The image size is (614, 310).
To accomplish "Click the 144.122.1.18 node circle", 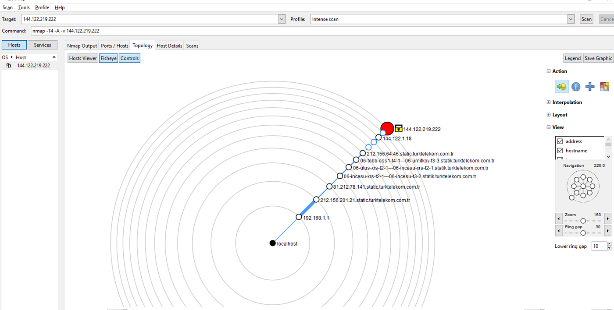I will click(x=378, y=137).
